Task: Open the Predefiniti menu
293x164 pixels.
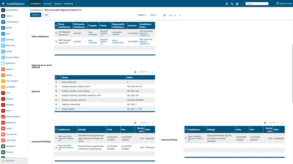Action: point(69,4)
